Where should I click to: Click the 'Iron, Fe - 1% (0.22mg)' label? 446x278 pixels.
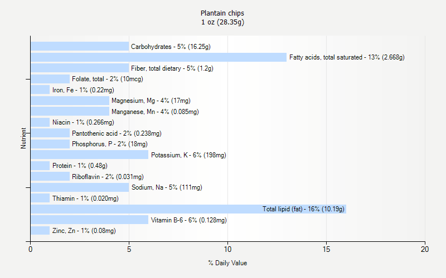(83, 90)
